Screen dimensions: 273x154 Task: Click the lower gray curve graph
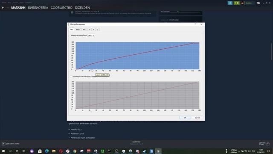tap(137, 95)
